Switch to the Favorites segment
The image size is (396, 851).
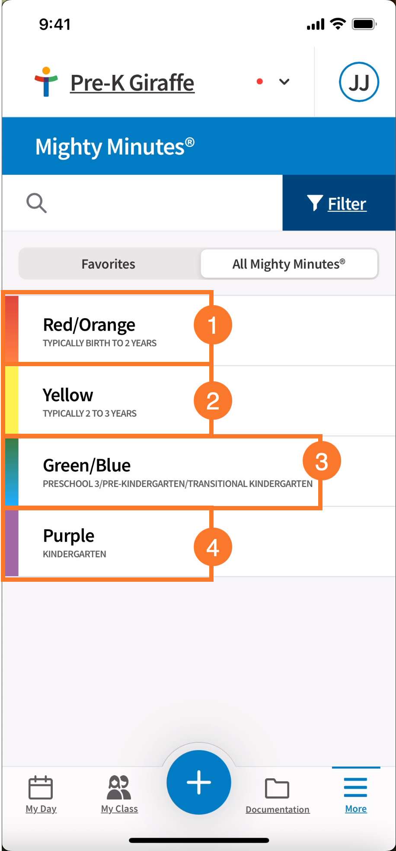(x=108, y=264)
